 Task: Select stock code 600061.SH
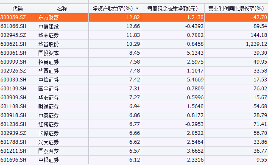(x=13, y=53)
